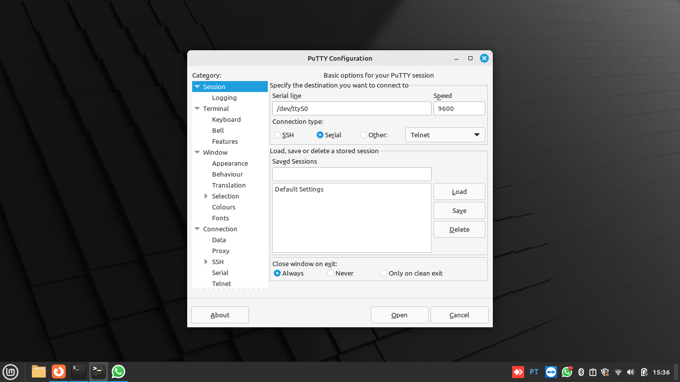Click the Cancel button
This screenshot has height=382, width=680.
point(459,315)
